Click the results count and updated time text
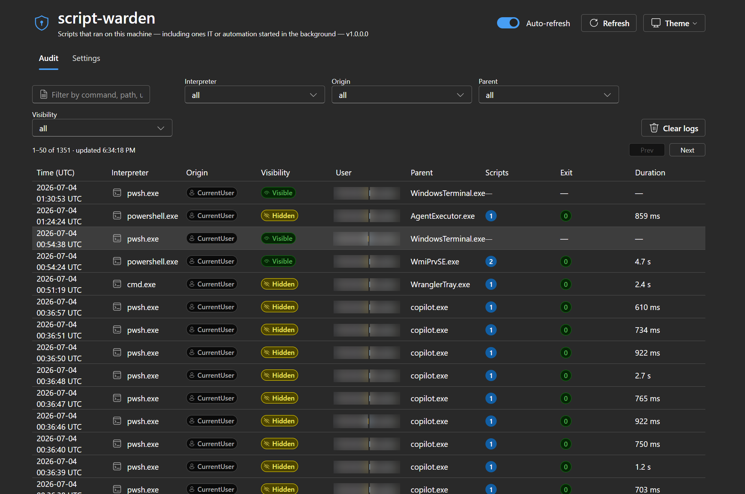The height and width of the screenshot is (494, 745). tap(84, 150)
